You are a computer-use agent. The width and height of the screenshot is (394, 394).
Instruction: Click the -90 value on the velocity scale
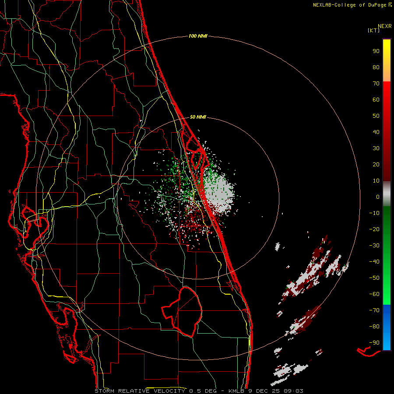(374, 342)
